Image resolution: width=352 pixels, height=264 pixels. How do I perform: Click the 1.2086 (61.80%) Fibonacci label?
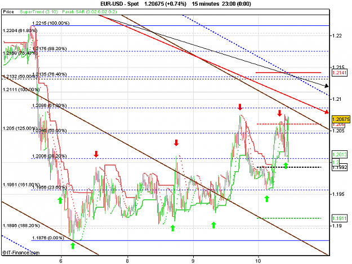tap(50, 105)
